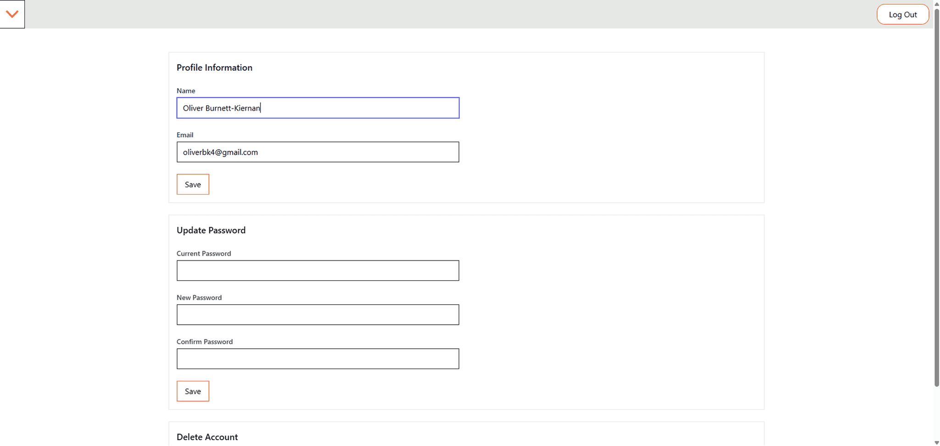Click the New Password input box
Screen dimensions: 940x446
click(x=318, y=315)
